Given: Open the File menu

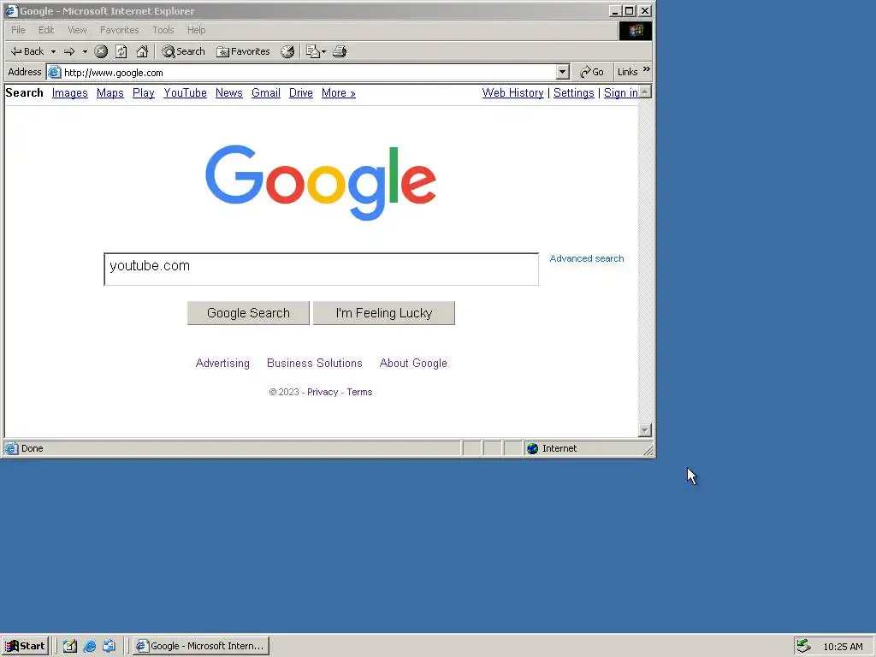Looking at the screenshot, I should pos(18,30).
